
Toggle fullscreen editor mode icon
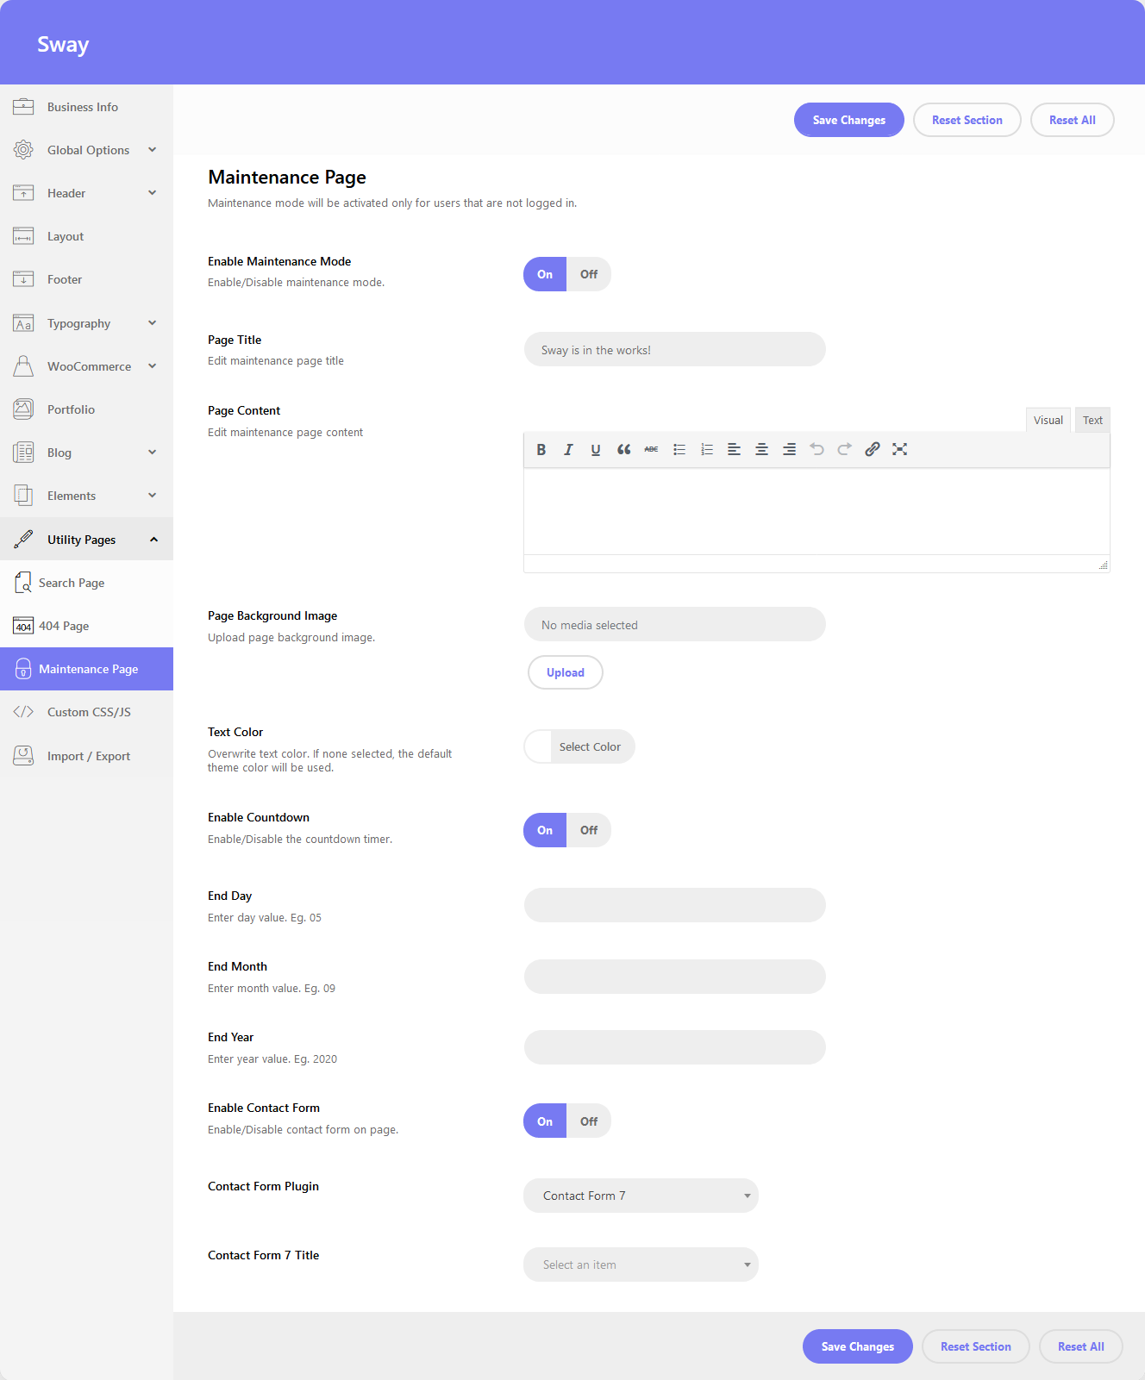click(x=899, y=449)
